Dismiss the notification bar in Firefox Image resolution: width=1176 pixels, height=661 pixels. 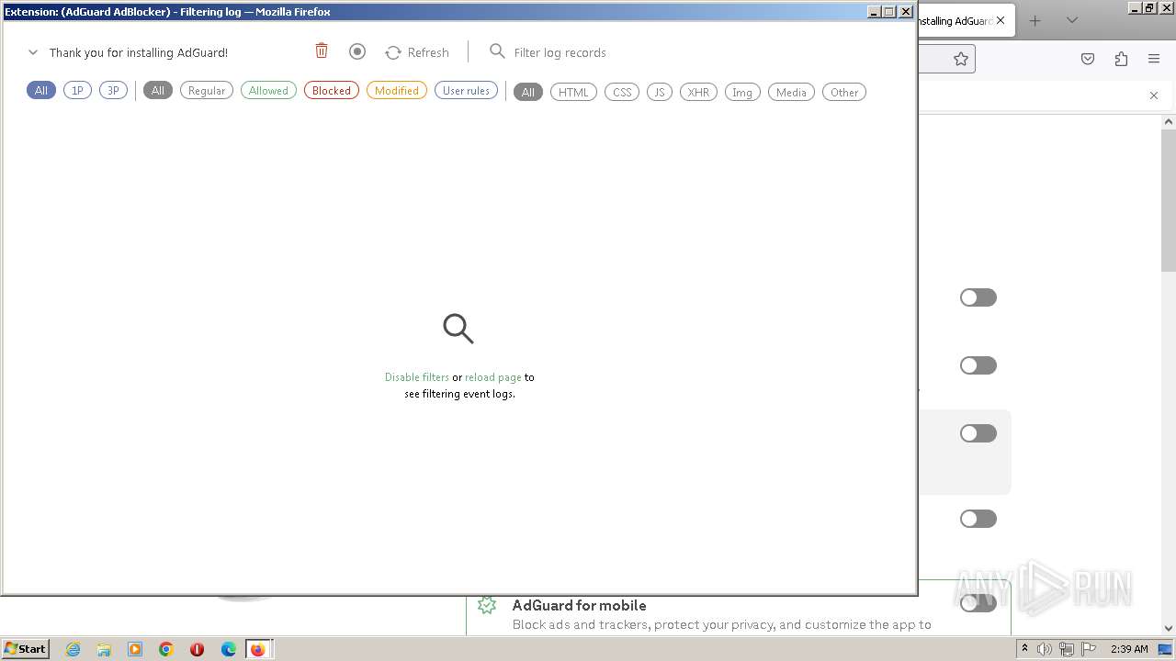1154,95
